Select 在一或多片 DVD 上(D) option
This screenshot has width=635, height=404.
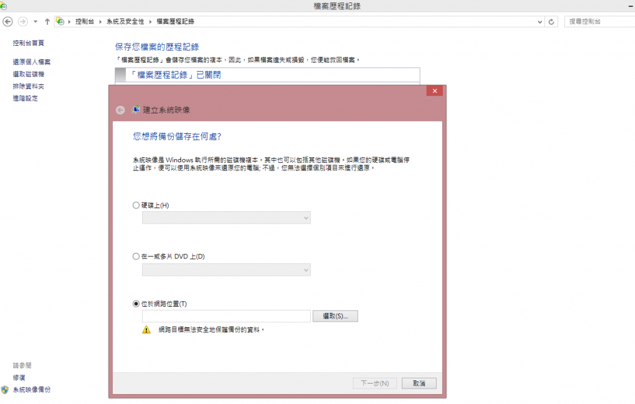point(136,257)
